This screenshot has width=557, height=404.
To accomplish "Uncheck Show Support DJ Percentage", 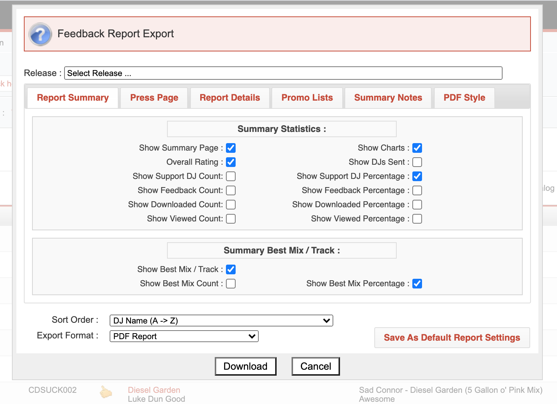I will click(x=417, y=176).
